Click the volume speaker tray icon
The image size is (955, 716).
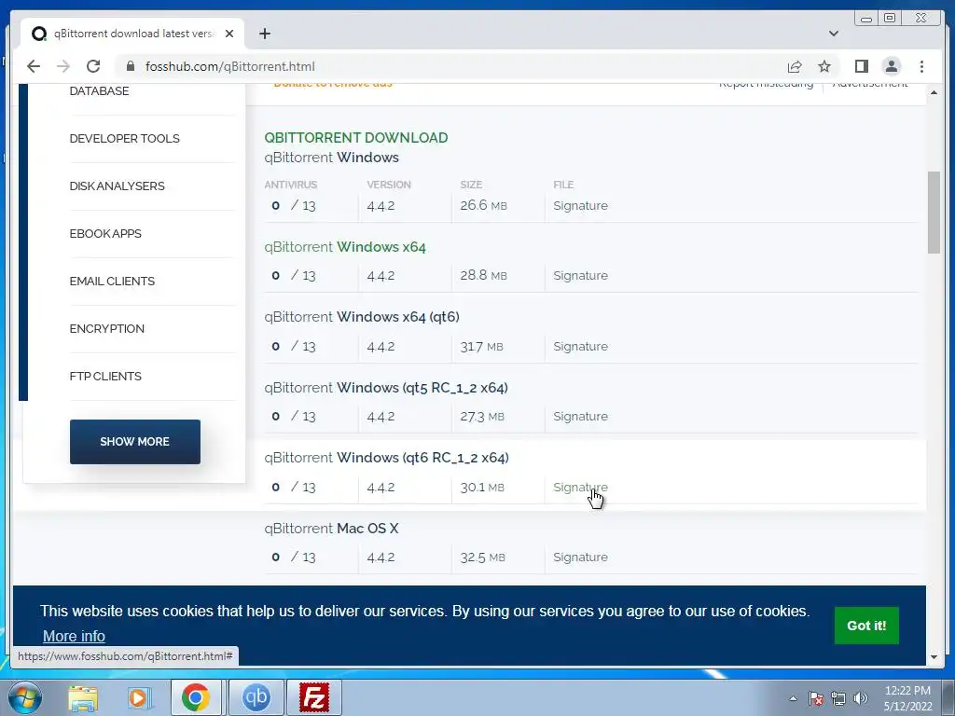point(860,698)
